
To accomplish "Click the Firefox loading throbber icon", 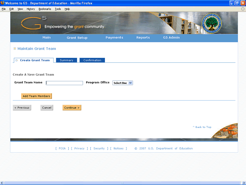I will coord(243,9).
